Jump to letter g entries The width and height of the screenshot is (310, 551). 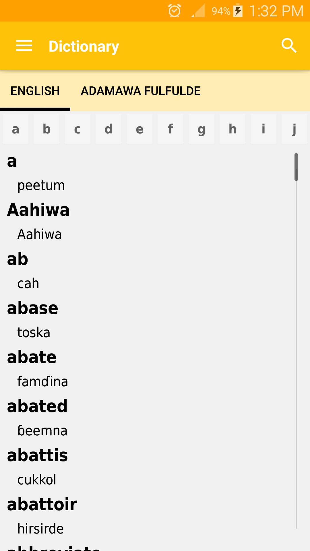tap(201, 129)
